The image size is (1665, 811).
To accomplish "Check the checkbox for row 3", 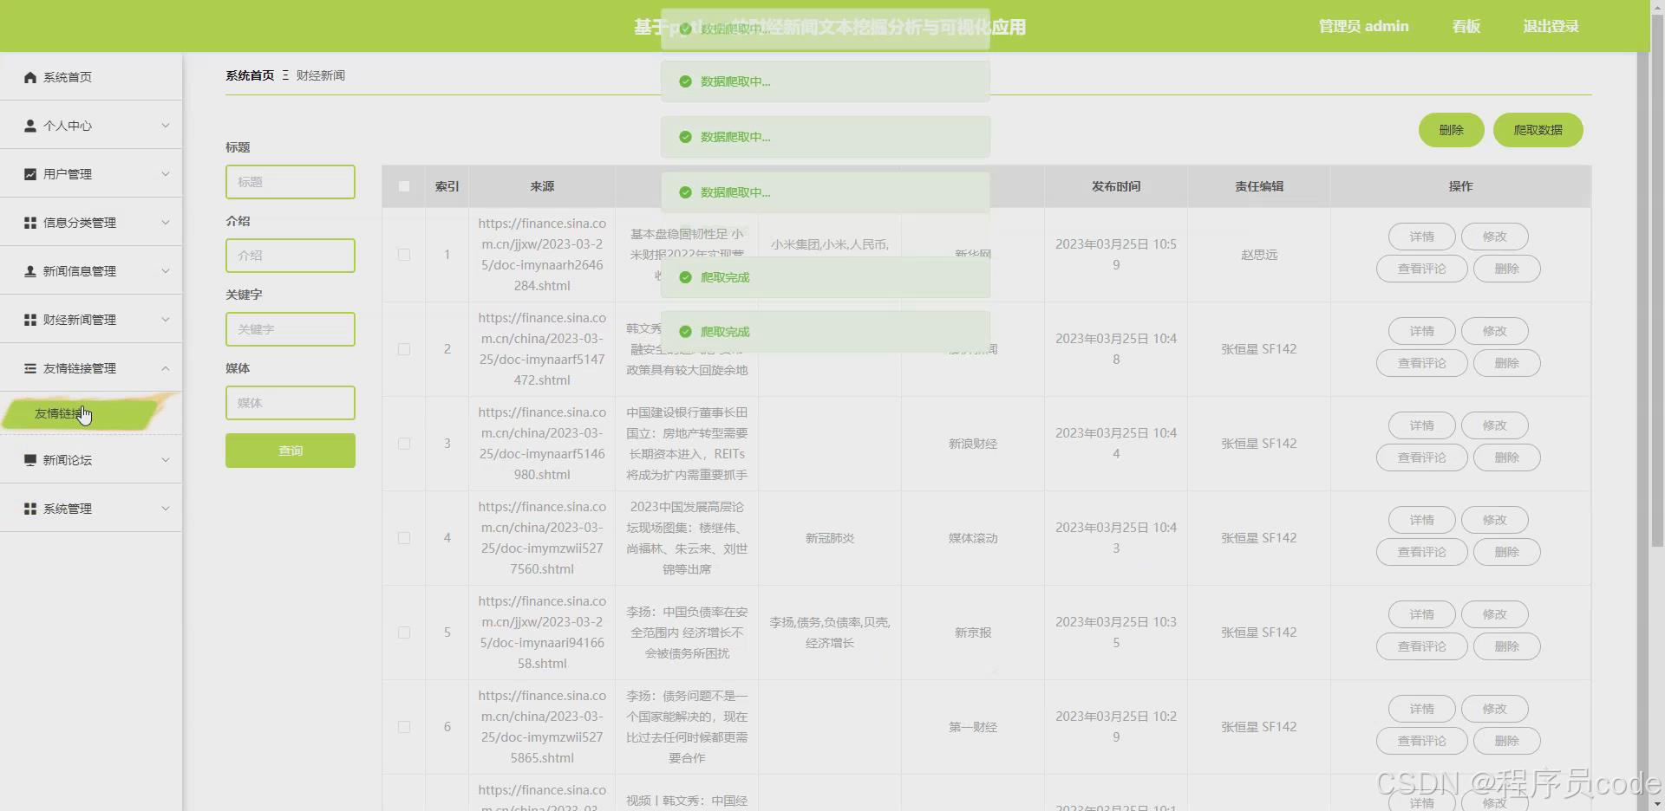I will 404,444.
